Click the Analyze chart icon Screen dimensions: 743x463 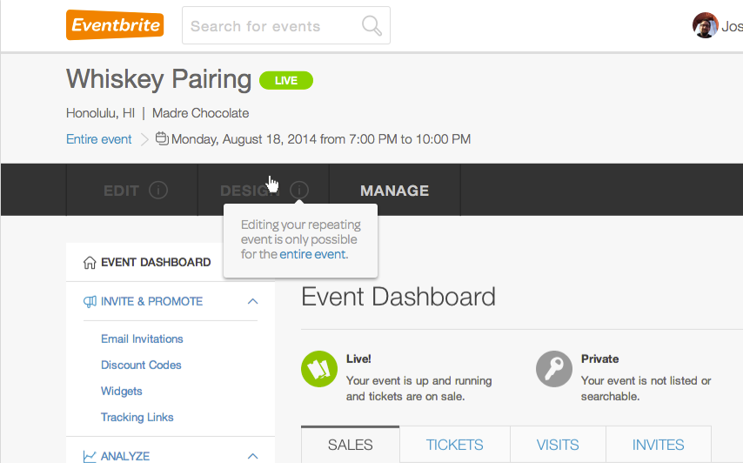pyautogui.click(x=90, y=456)
